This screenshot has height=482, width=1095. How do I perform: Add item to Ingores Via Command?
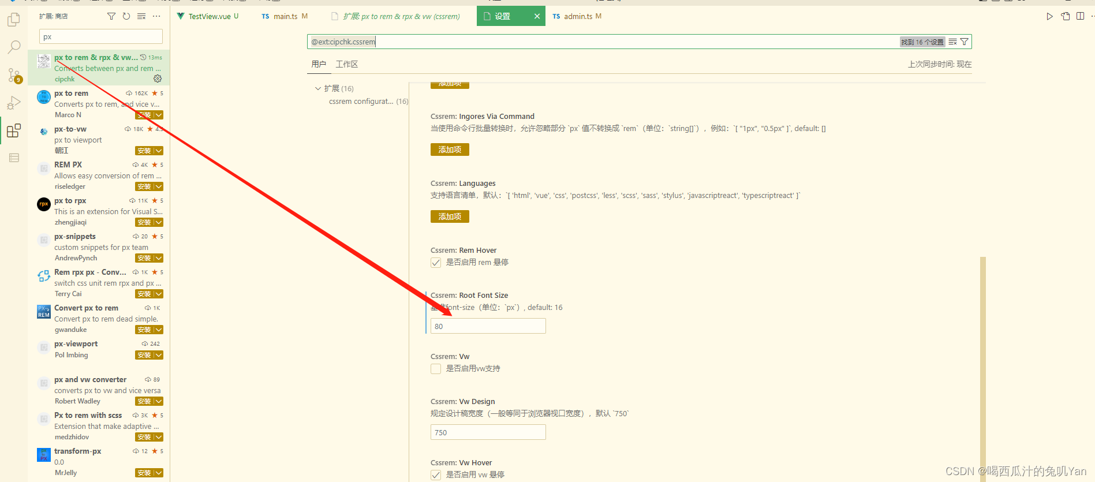[450, 150]
